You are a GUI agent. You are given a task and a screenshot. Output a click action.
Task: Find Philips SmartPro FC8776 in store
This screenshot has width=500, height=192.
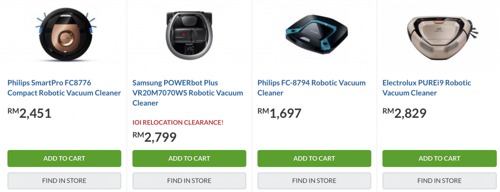tap(64, 181)
